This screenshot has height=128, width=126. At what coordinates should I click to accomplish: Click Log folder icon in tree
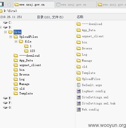click(16, 79)
